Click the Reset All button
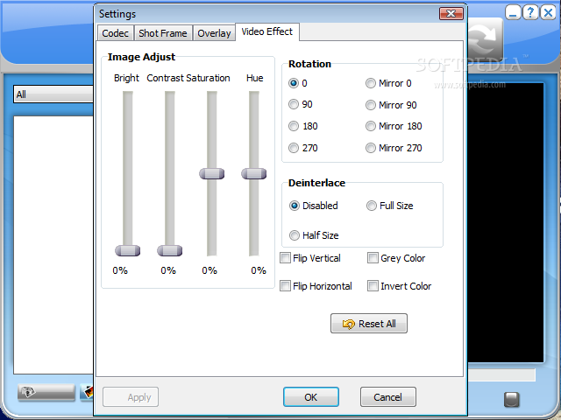This screenshot has height=420, width=561. pyautogui.click(x=369, y=324)
